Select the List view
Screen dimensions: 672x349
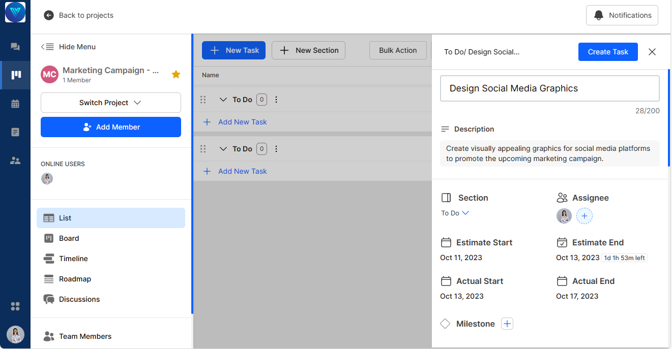click(111, 218)
